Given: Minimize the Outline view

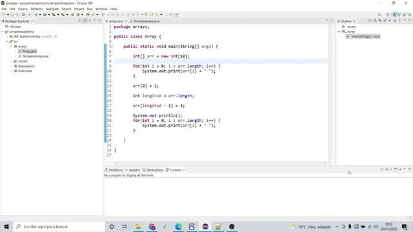Looking at the screenshot, I should click(405, 21).
